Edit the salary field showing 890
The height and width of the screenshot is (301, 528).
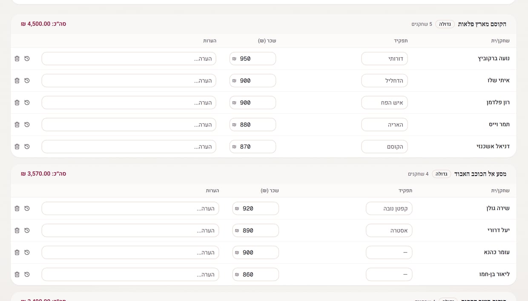click(x=255, y=230)
